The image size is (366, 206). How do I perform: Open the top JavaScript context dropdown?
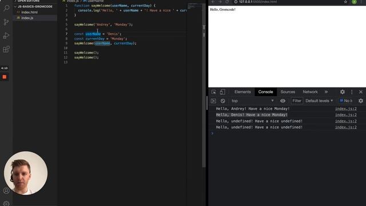(252, 101)
